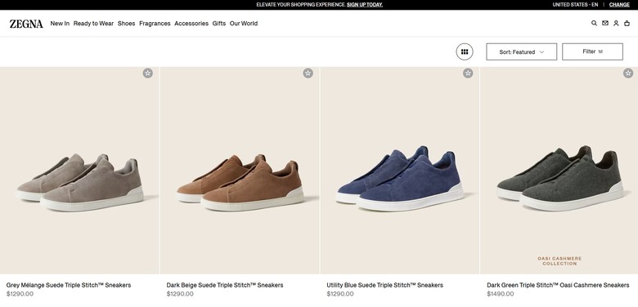638x307 pixels.
Task: Open the Accessories menu
Action: 191,24
